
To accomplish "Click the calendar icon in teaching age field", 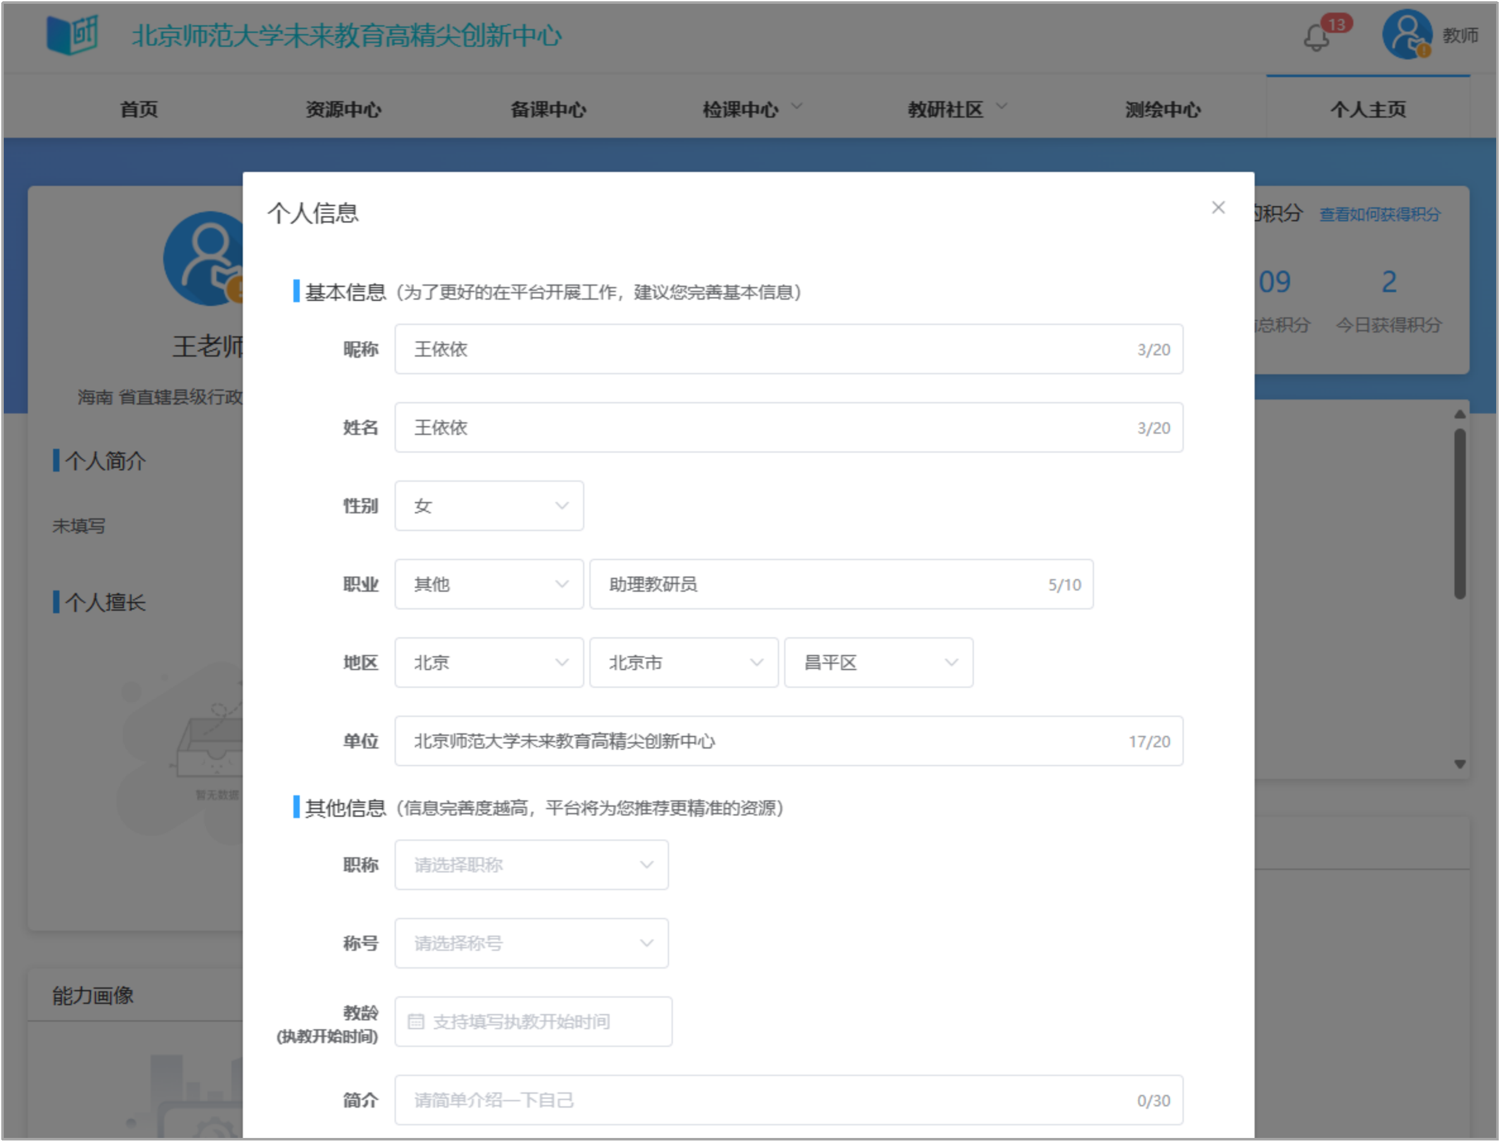I will 416,1021.
